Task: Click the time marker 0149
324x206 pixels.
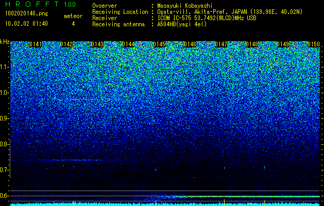Action: click(283, 44)
